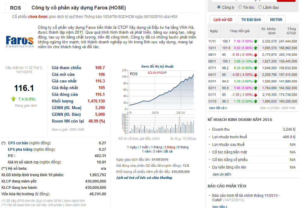Click the P/E value 402.31
Viewport: 301px width, 208px height.
coord(100,156)
